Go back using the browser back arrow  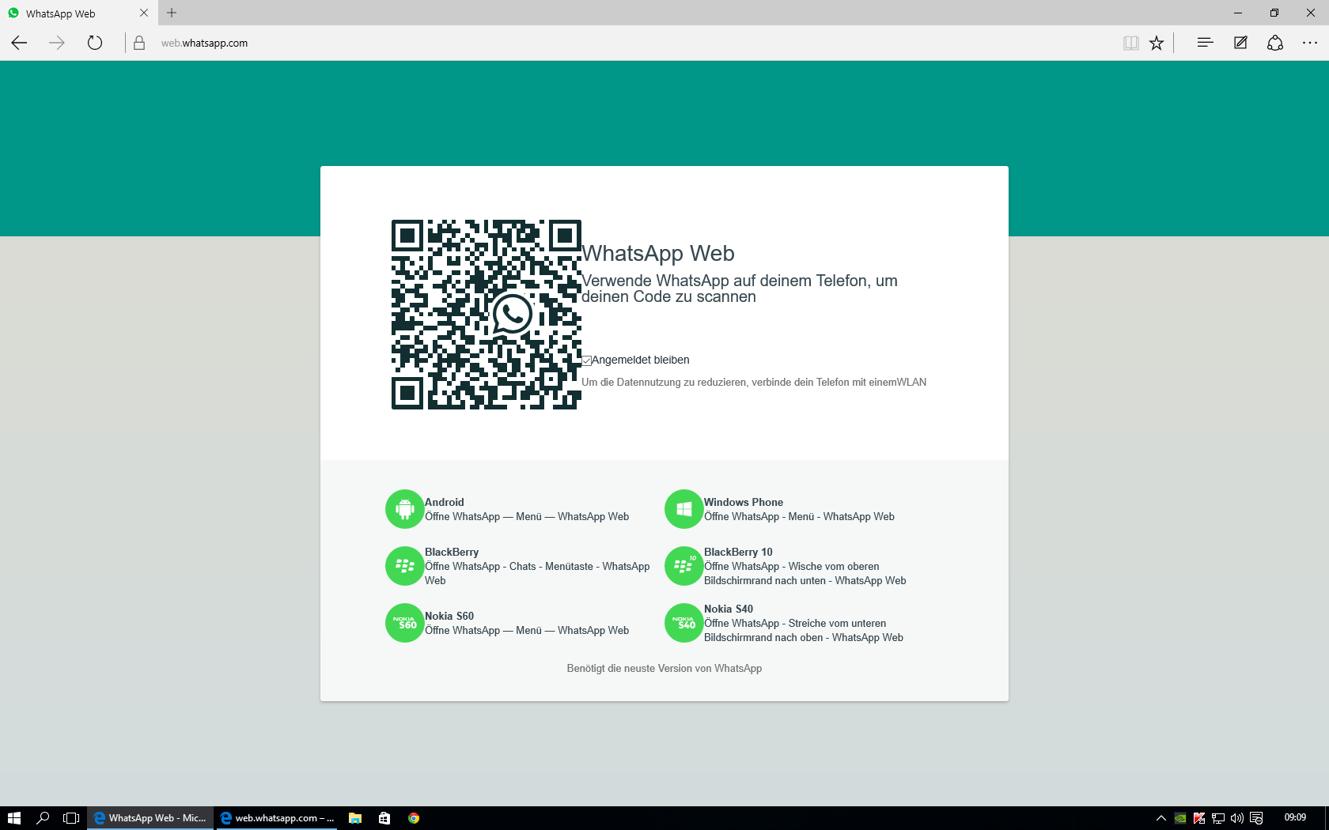pyautogui.click(x=19, y=43)
